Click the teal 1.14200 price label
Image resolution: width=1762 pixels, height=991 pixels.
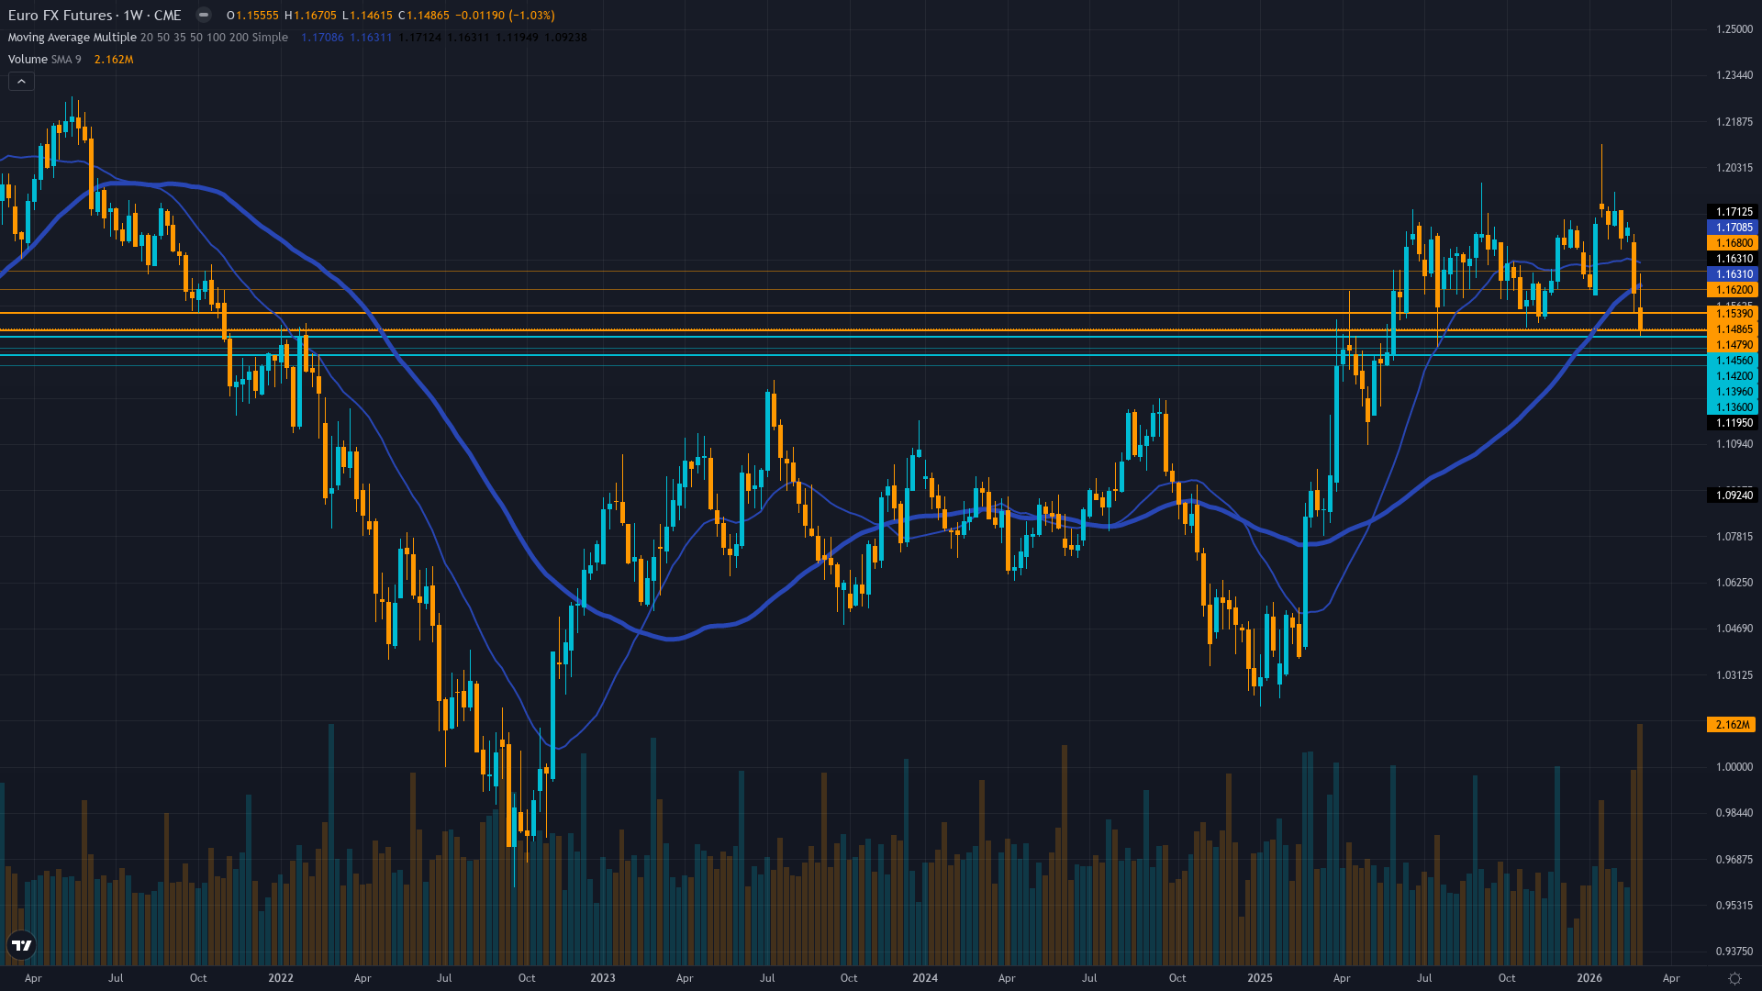pos(1732,376)
